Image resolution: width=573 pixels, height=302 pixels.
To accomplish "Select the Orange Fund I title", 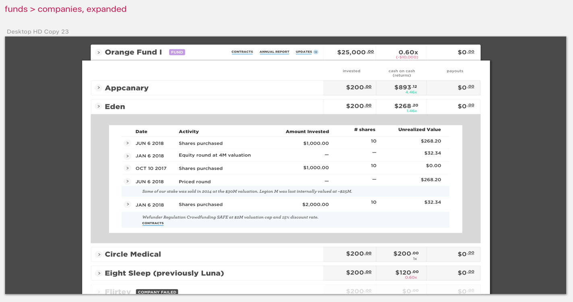I will (133, 52).
